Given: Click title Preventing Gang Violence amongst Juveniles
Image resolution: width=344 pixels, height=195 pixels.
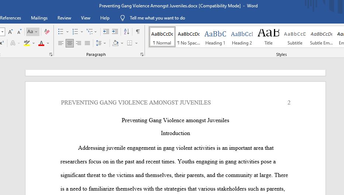Looking at the screenshot, I should tap(175, 120).
